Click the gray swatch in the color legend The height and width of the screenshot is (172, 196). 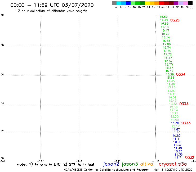114,3
